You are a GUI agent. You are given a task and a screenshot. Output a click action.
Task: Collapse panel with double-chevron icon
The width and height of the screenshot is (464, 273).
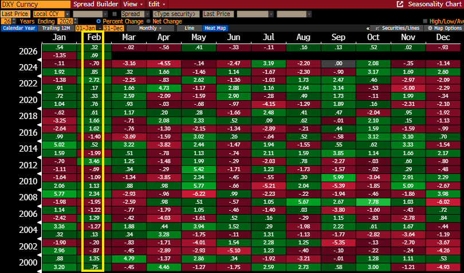coord(367,28)
